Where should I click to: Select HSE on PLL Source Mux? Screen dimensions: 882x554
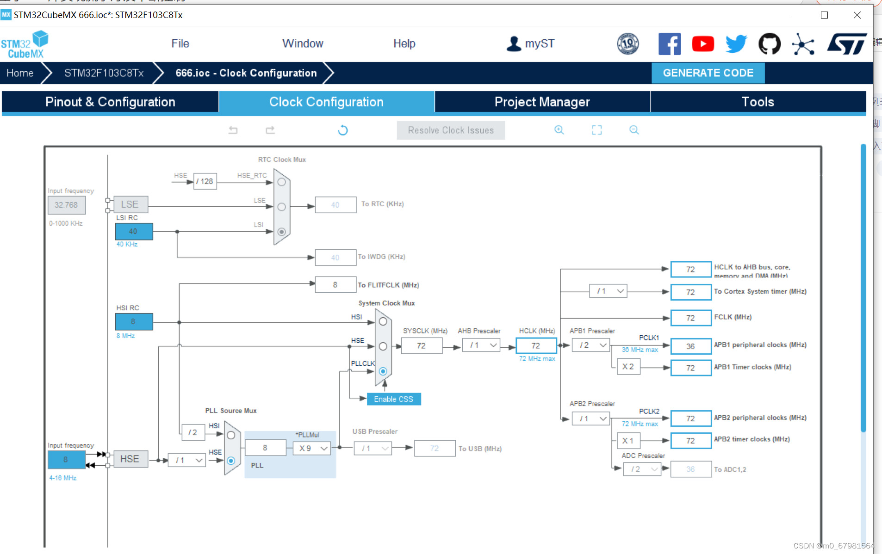(231, 461)
